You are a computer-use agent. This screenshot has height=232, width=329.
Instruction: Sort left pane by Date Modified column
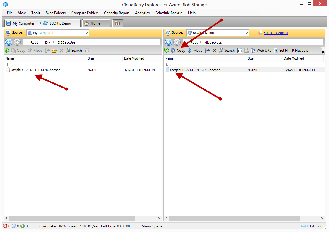coord(142,58)
